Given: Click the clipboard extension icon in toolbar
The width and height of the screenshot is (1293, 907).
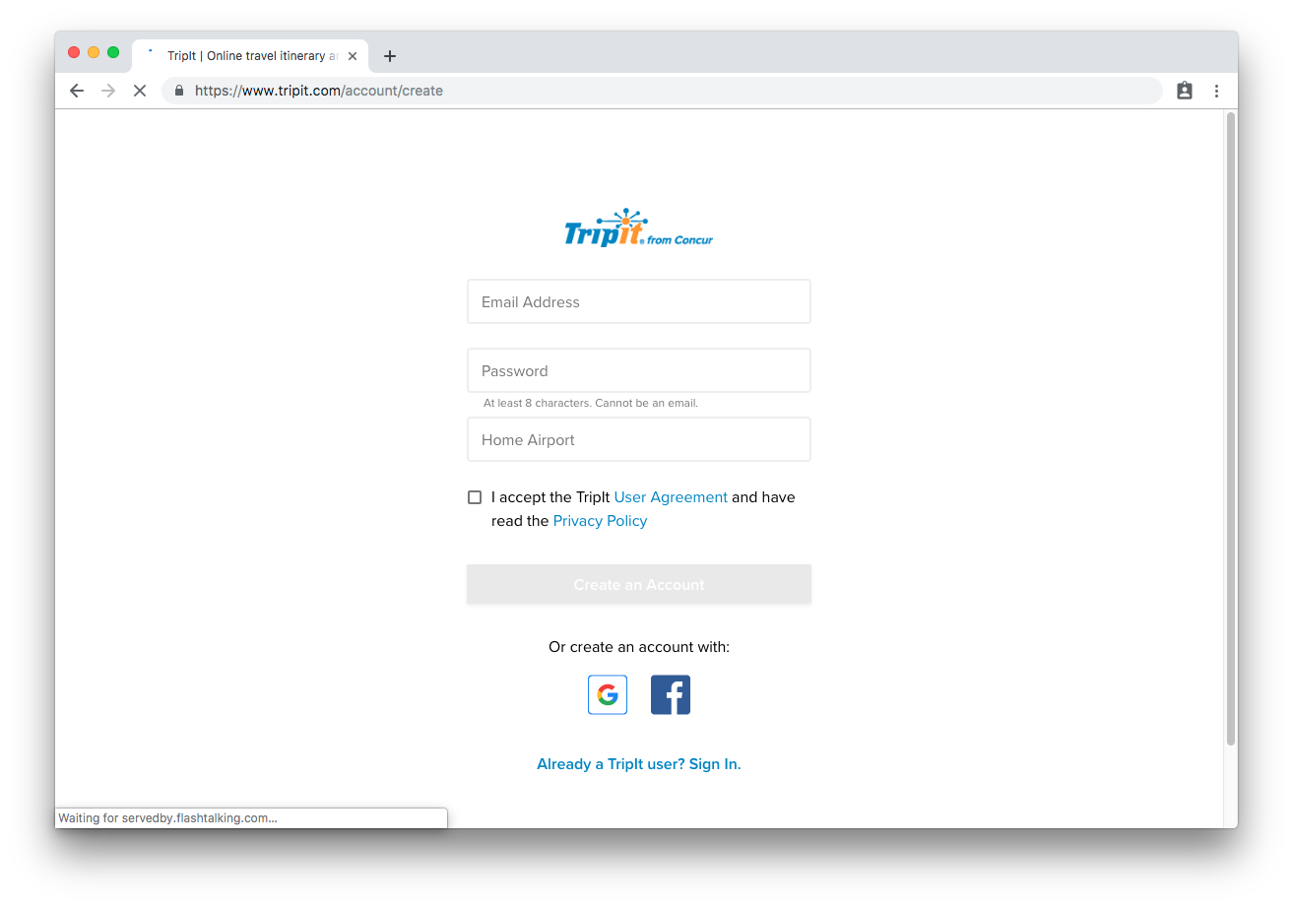Looking at the screenshot, I should (1185, 91).
